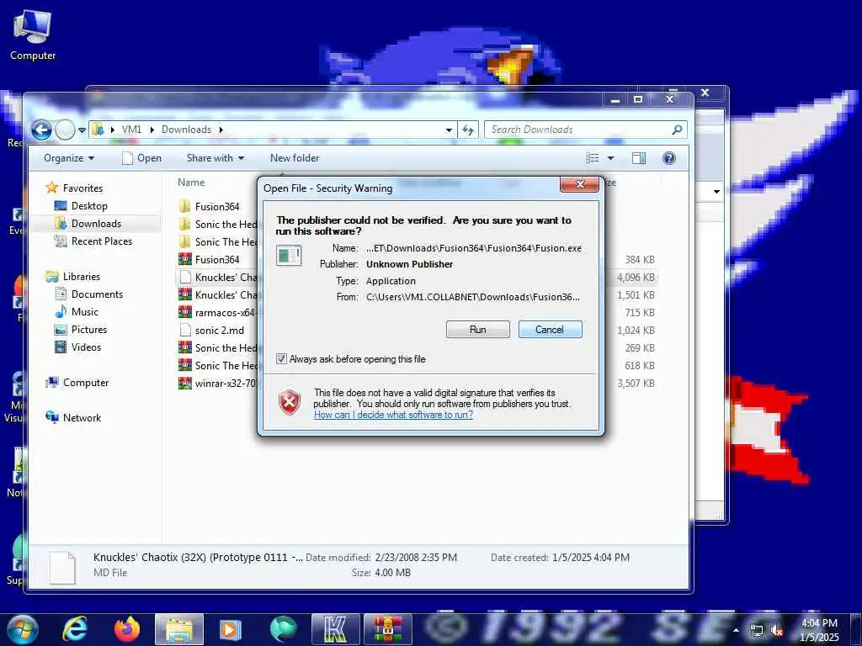Screen dimensions: 862x646
Task: Click the Forward arrow in Explorer
Action: [x=66, y=130]
